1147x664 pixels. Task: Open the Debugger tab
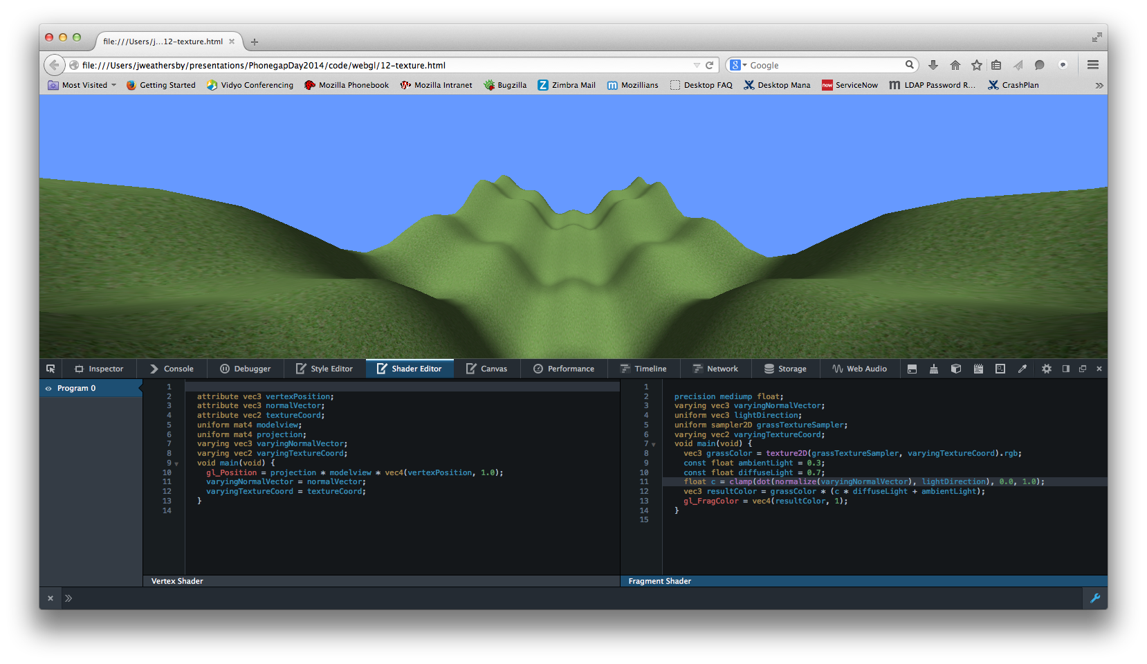[246, 369]
